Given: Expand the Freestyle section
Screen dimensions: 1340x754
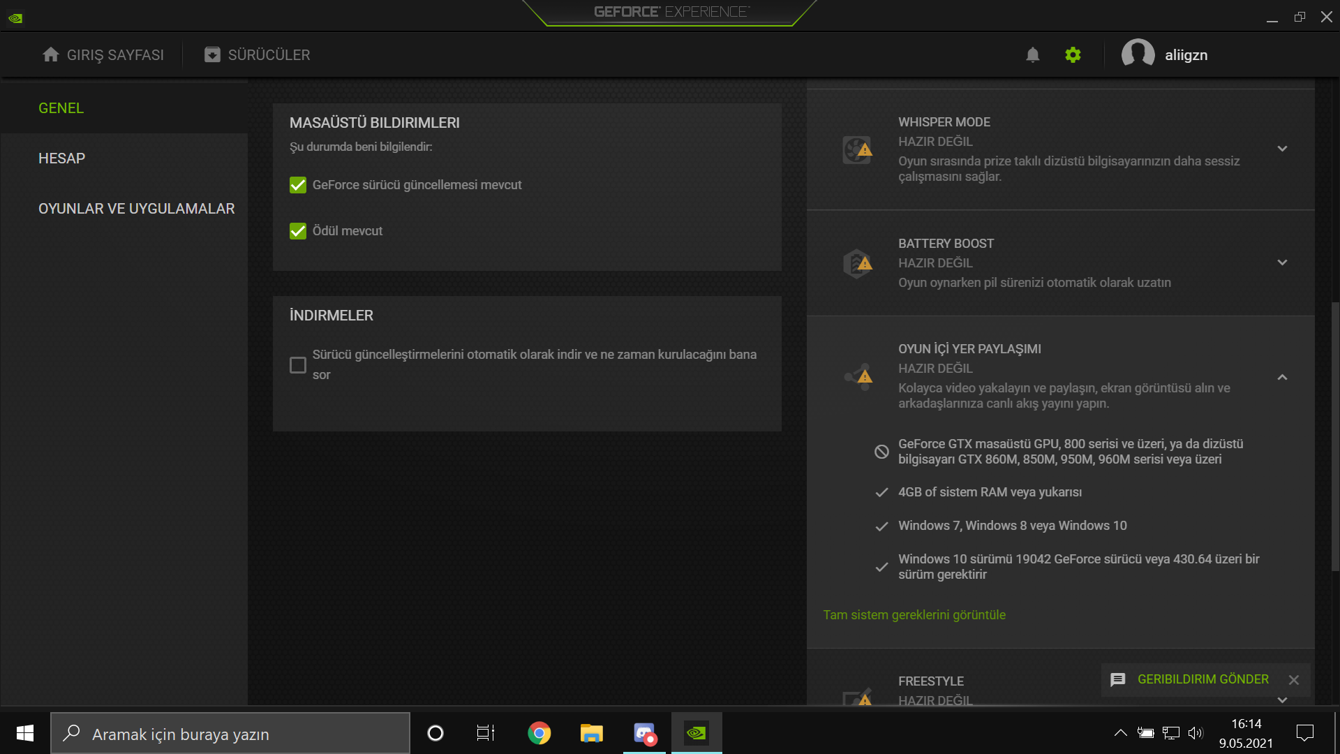Looking at the screenshot, I should click(x=1282, y=700).
